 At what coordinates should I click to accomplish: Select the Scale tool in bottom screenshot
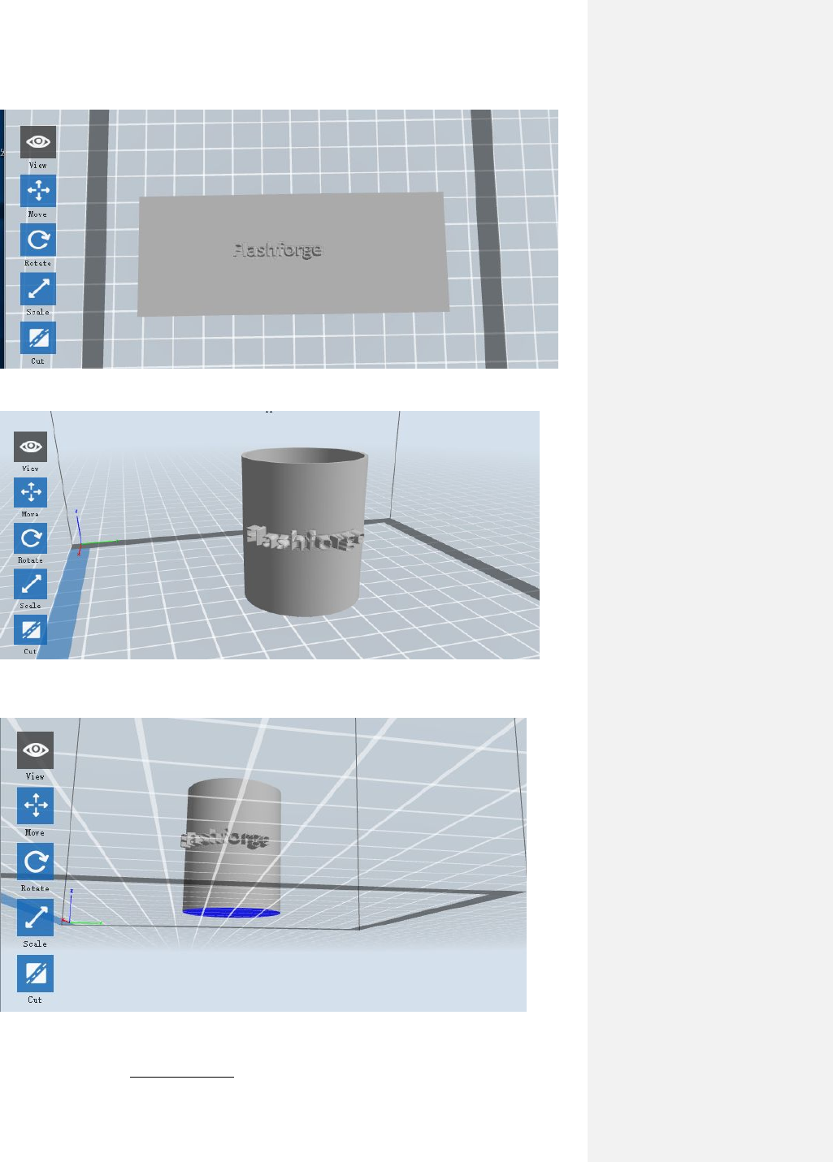point(36,918)
